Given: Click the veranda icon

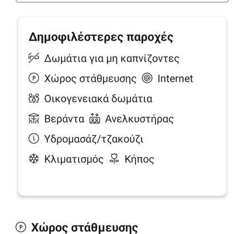Looking at the screenshot, I should coord(33,119).
